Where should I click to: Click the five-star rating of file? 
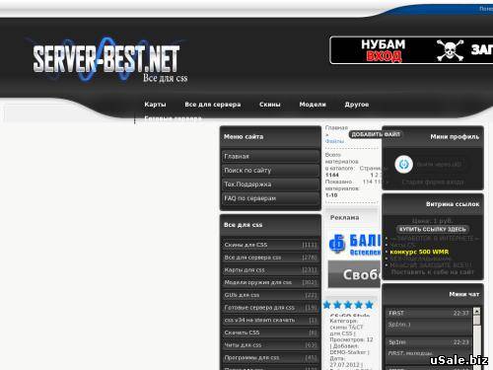348,305
